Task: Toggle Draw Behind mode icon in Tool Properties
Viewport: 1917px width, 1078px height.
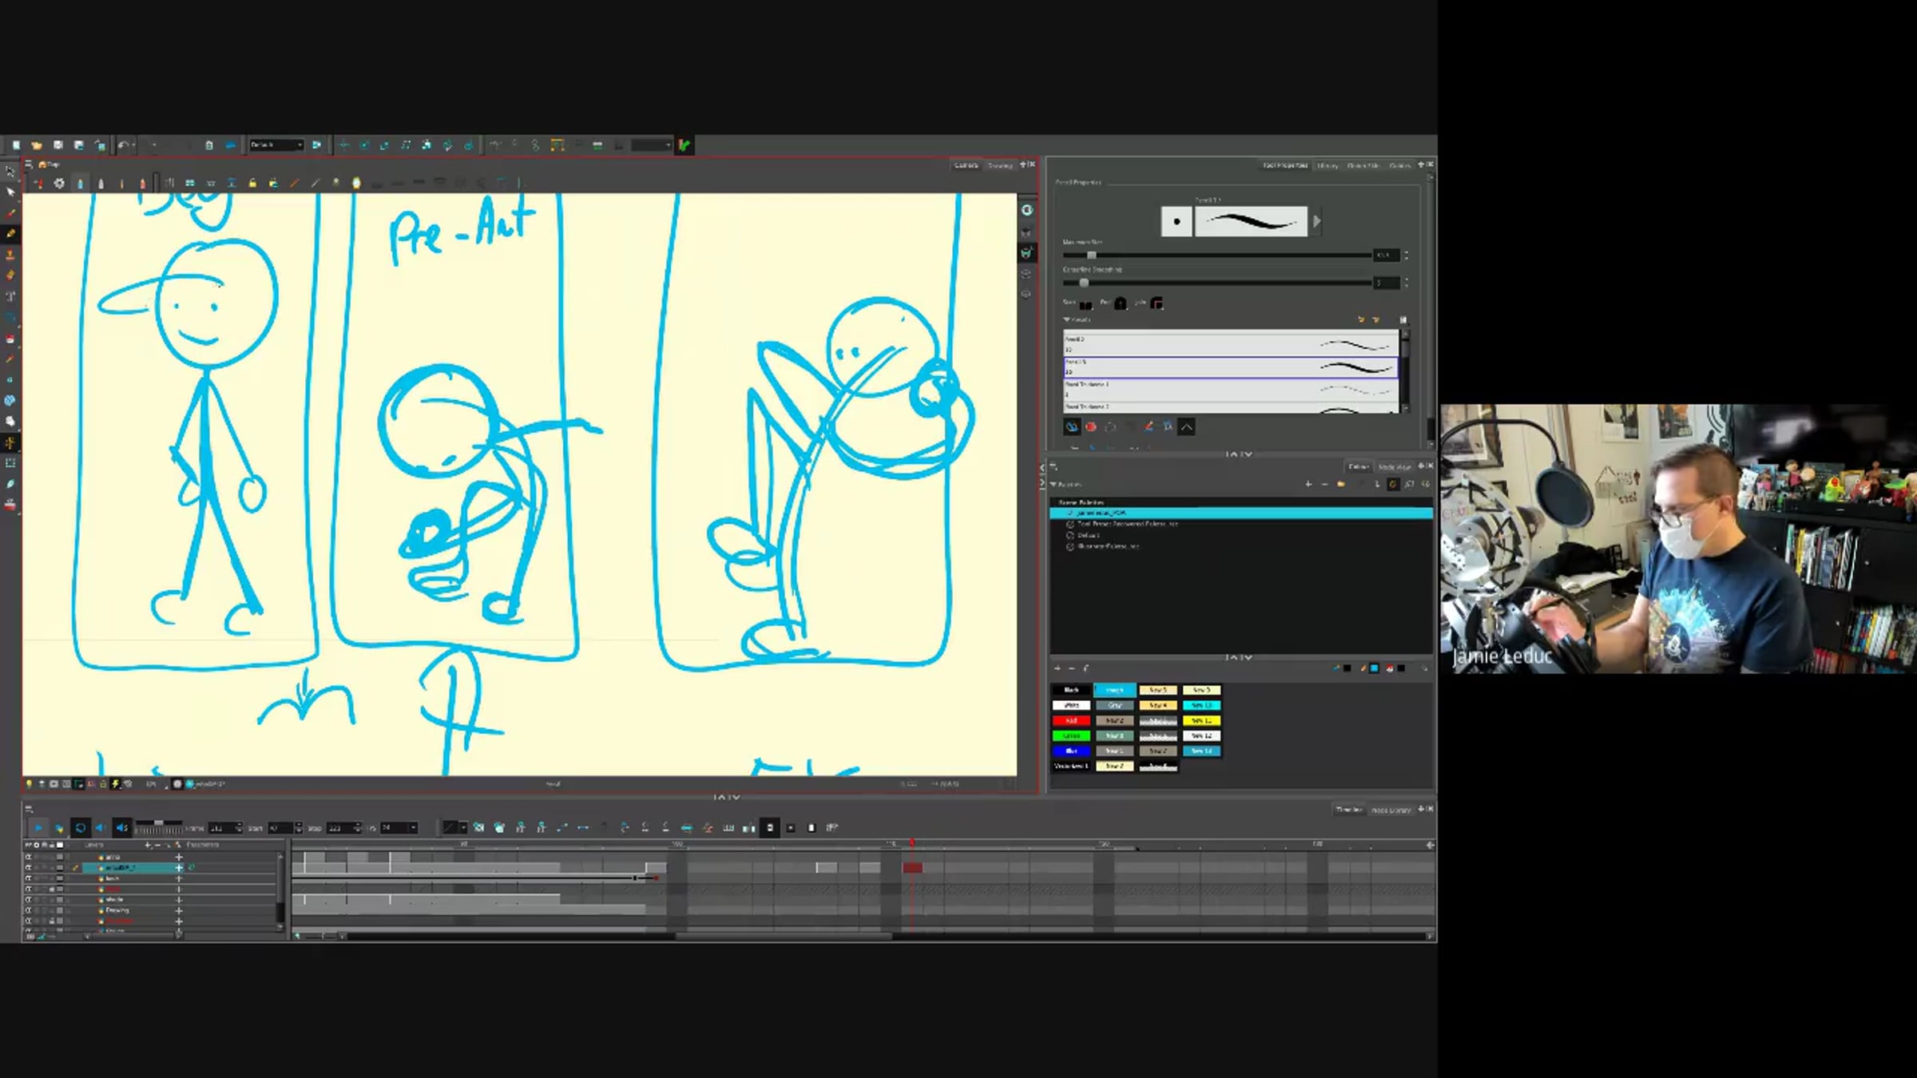Action: click(1071, 427)
